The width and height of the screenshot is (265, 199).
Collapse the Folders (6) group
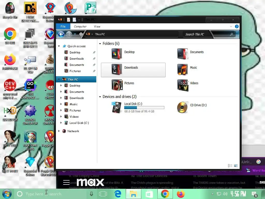[100, 44]
